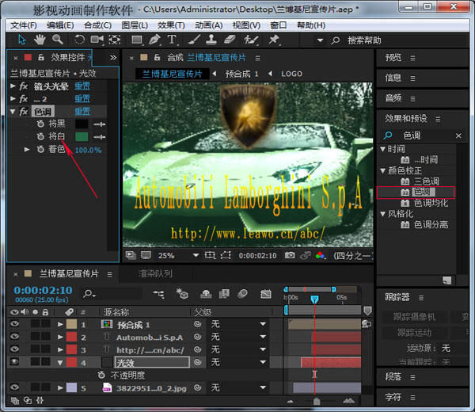
Task: Toggle stopwatch for 不透明度 in timeline
Action: pyautogui.click(x=101, y=375)
